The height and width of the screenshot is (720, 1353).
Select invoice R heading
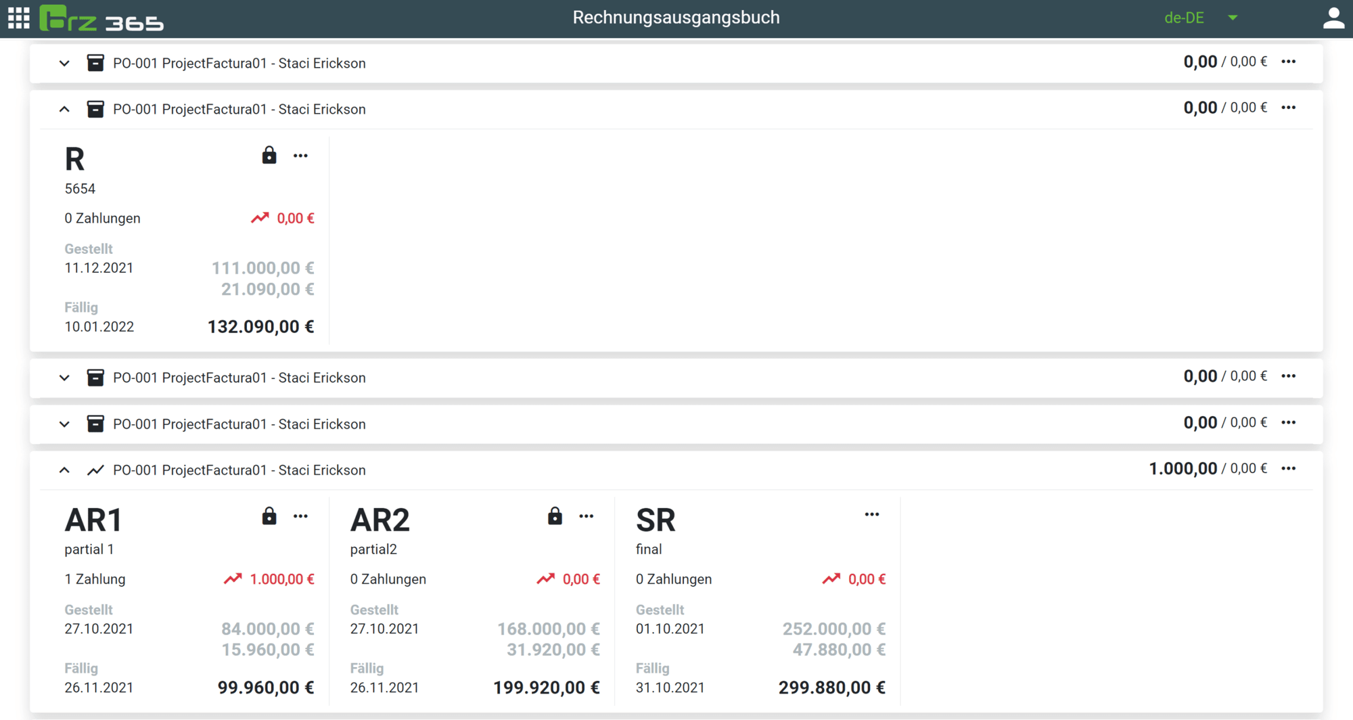tap(74, 160)
